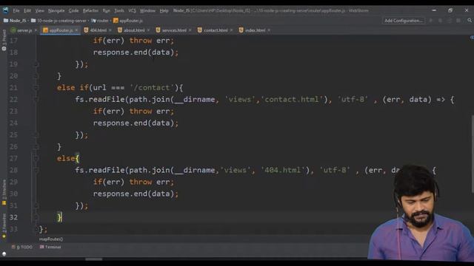Close the index.html tab
Screen dimensions: 474x266
[x=269, y=30]
